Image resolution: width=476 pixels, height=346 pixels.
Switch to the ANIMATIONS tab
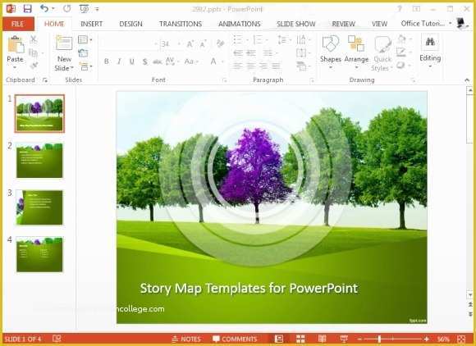[240, 24]
